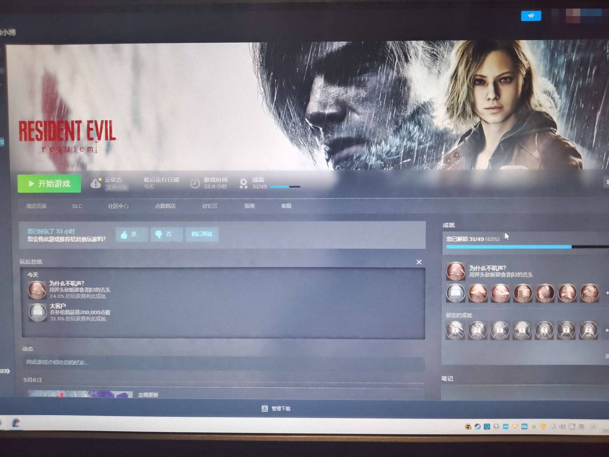
Task: Go to the 社区中心 community hub tab
Action: point(118,206)
